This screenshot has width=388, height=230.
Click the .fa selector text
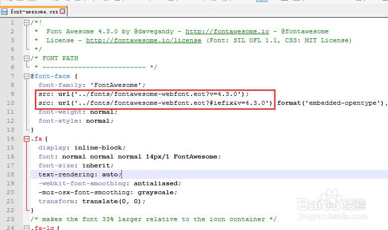tap(36, 139)
